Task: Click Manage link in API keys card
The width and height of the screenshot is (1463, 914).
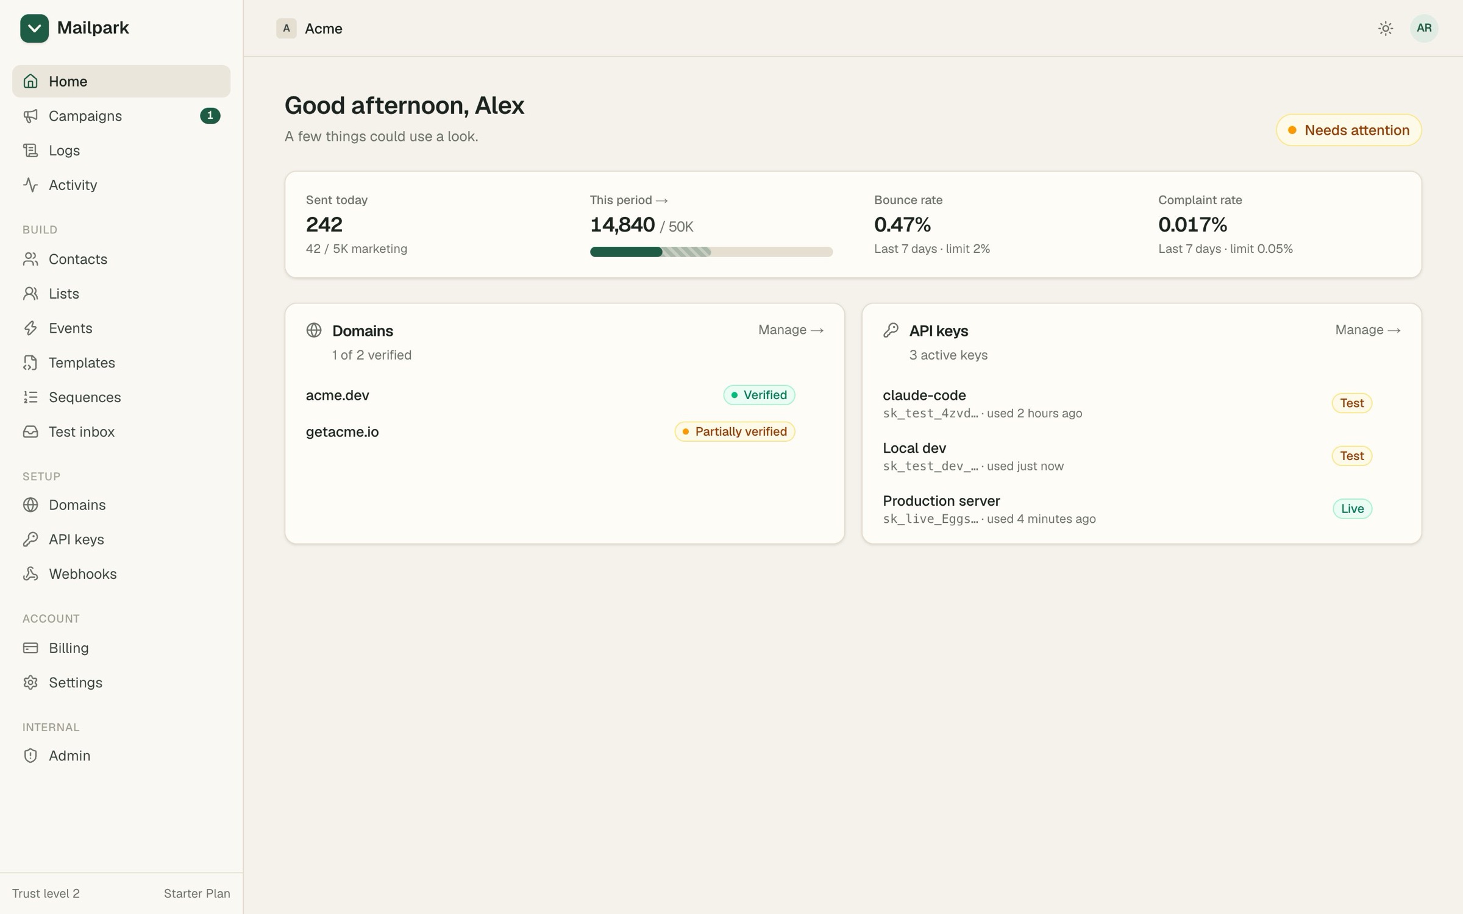Action: click(1367, 330)
